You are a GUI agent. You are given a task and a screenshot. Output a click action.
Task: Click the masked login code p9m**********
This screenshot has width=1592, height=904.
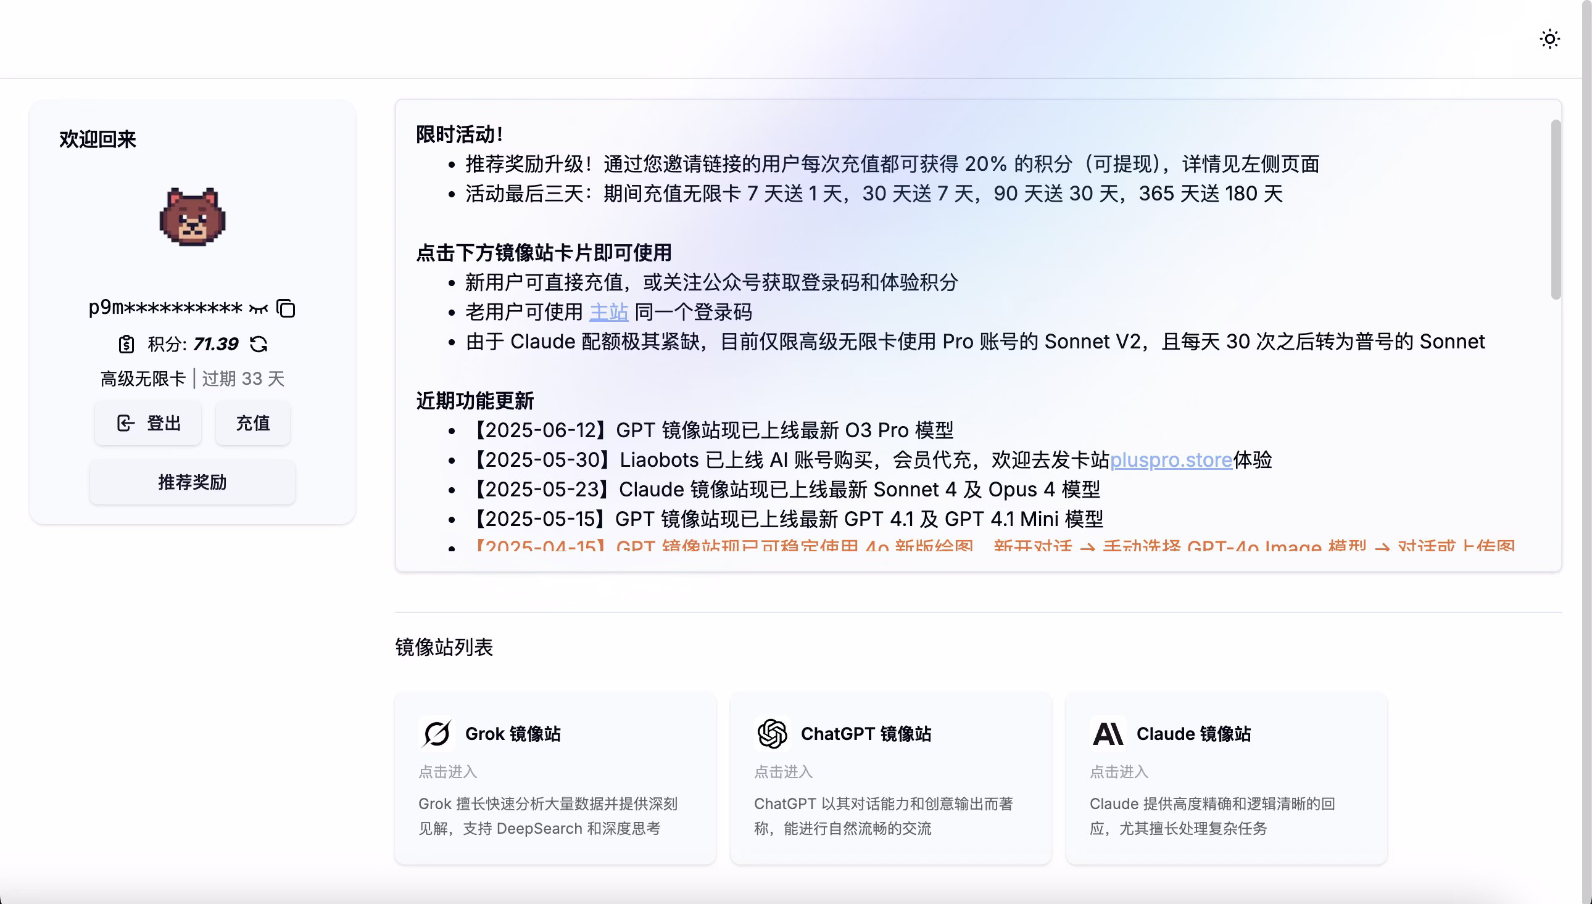pyautogui.click(x=165, y=308)
